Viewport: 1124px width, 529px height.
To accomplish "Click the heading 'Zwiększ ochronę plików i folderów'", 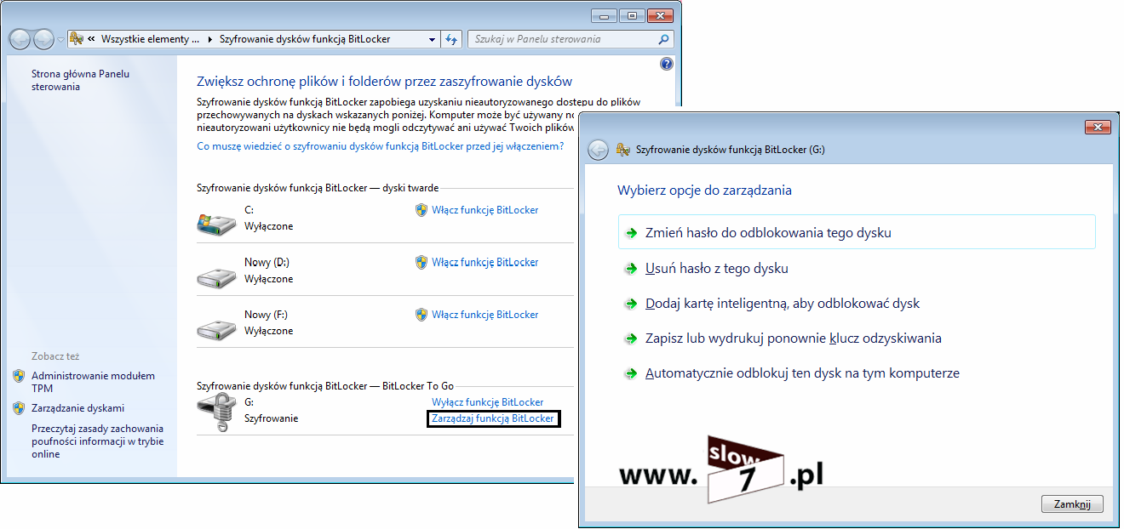I will click(384, 82).
